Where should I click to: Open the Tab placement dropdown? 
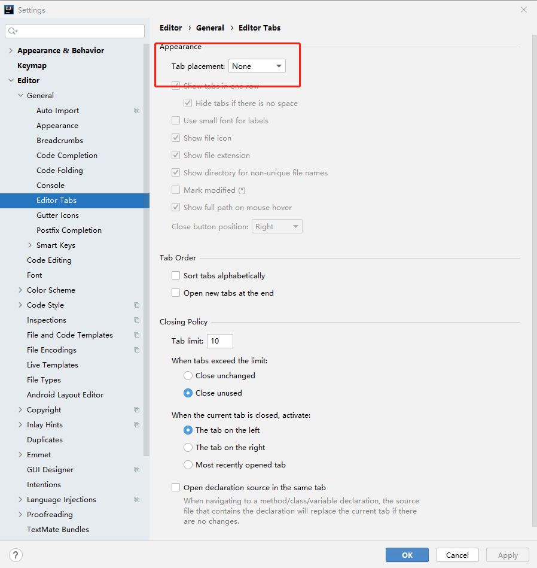tap(257, 66)
